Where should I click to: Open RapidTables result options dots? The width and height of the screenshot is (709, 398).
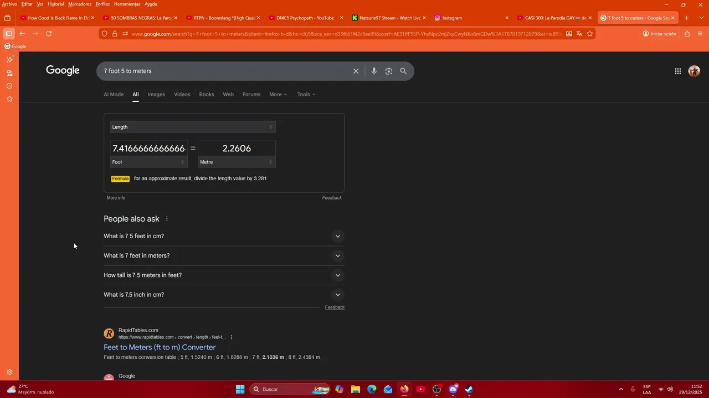(x=232, y=337)
